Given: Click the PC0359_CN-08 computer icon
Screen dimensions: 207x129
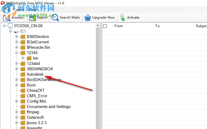Looking at the screenshot, I should coord(10,26).
